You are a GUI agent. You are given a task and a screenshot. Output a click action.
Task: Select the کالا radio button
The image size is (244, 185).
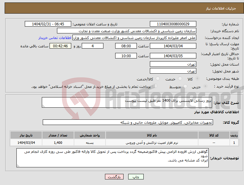coord(197,79)
